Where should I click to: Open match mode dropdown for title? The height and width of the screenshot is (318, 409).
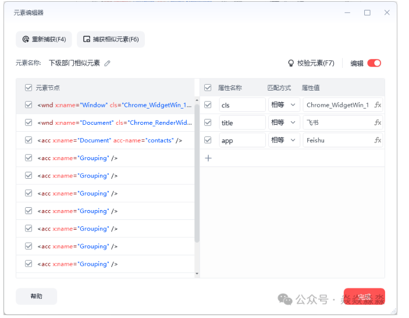point(284,122)
